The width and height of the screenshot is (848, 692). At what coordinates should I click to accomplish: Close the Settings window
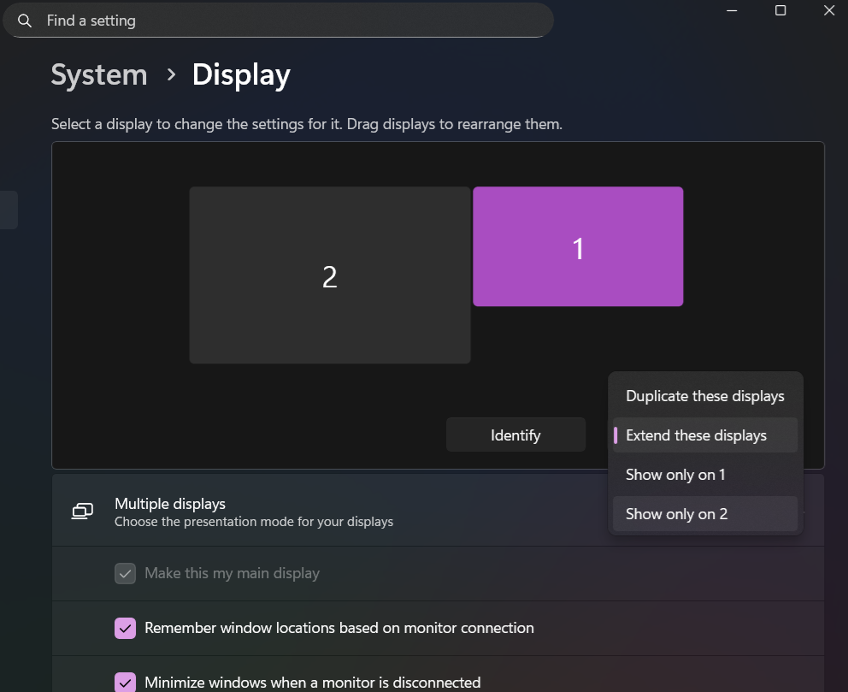pyautogui.click(x=828, y=10)
